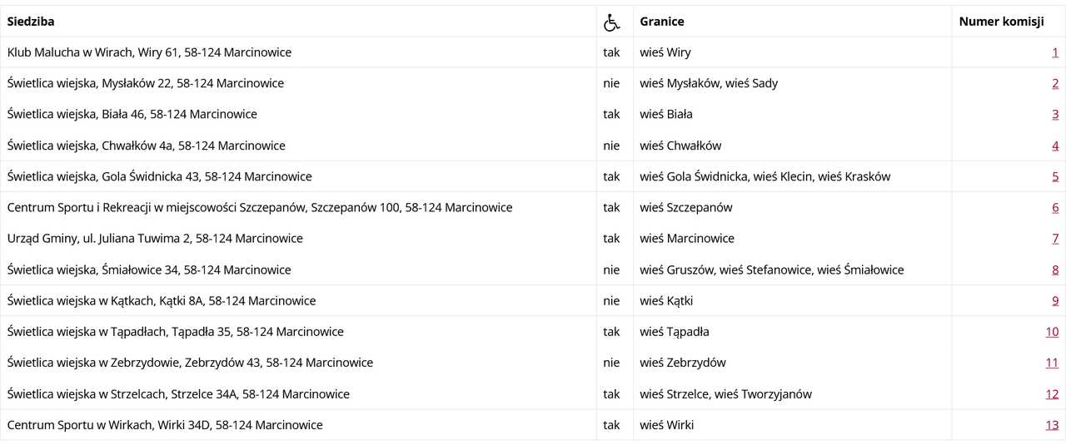Click the wheelchair accessibility icon header
Image resolution: width=1066 pixels, height=445 pixels.
[x=612, y=22]
